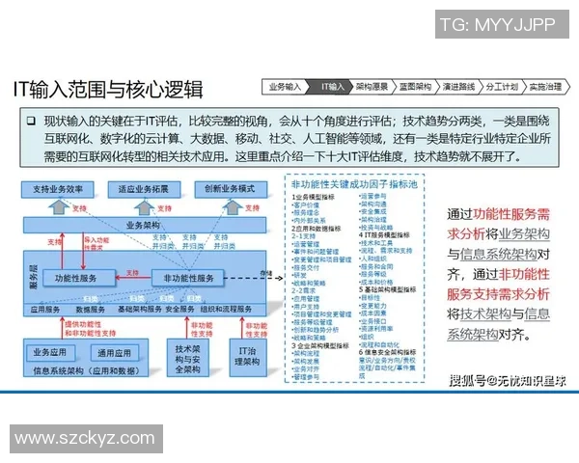Click the 服务等级管理 indicator
The height and width of the screenshot is (463, 579).
pos(313,322)
